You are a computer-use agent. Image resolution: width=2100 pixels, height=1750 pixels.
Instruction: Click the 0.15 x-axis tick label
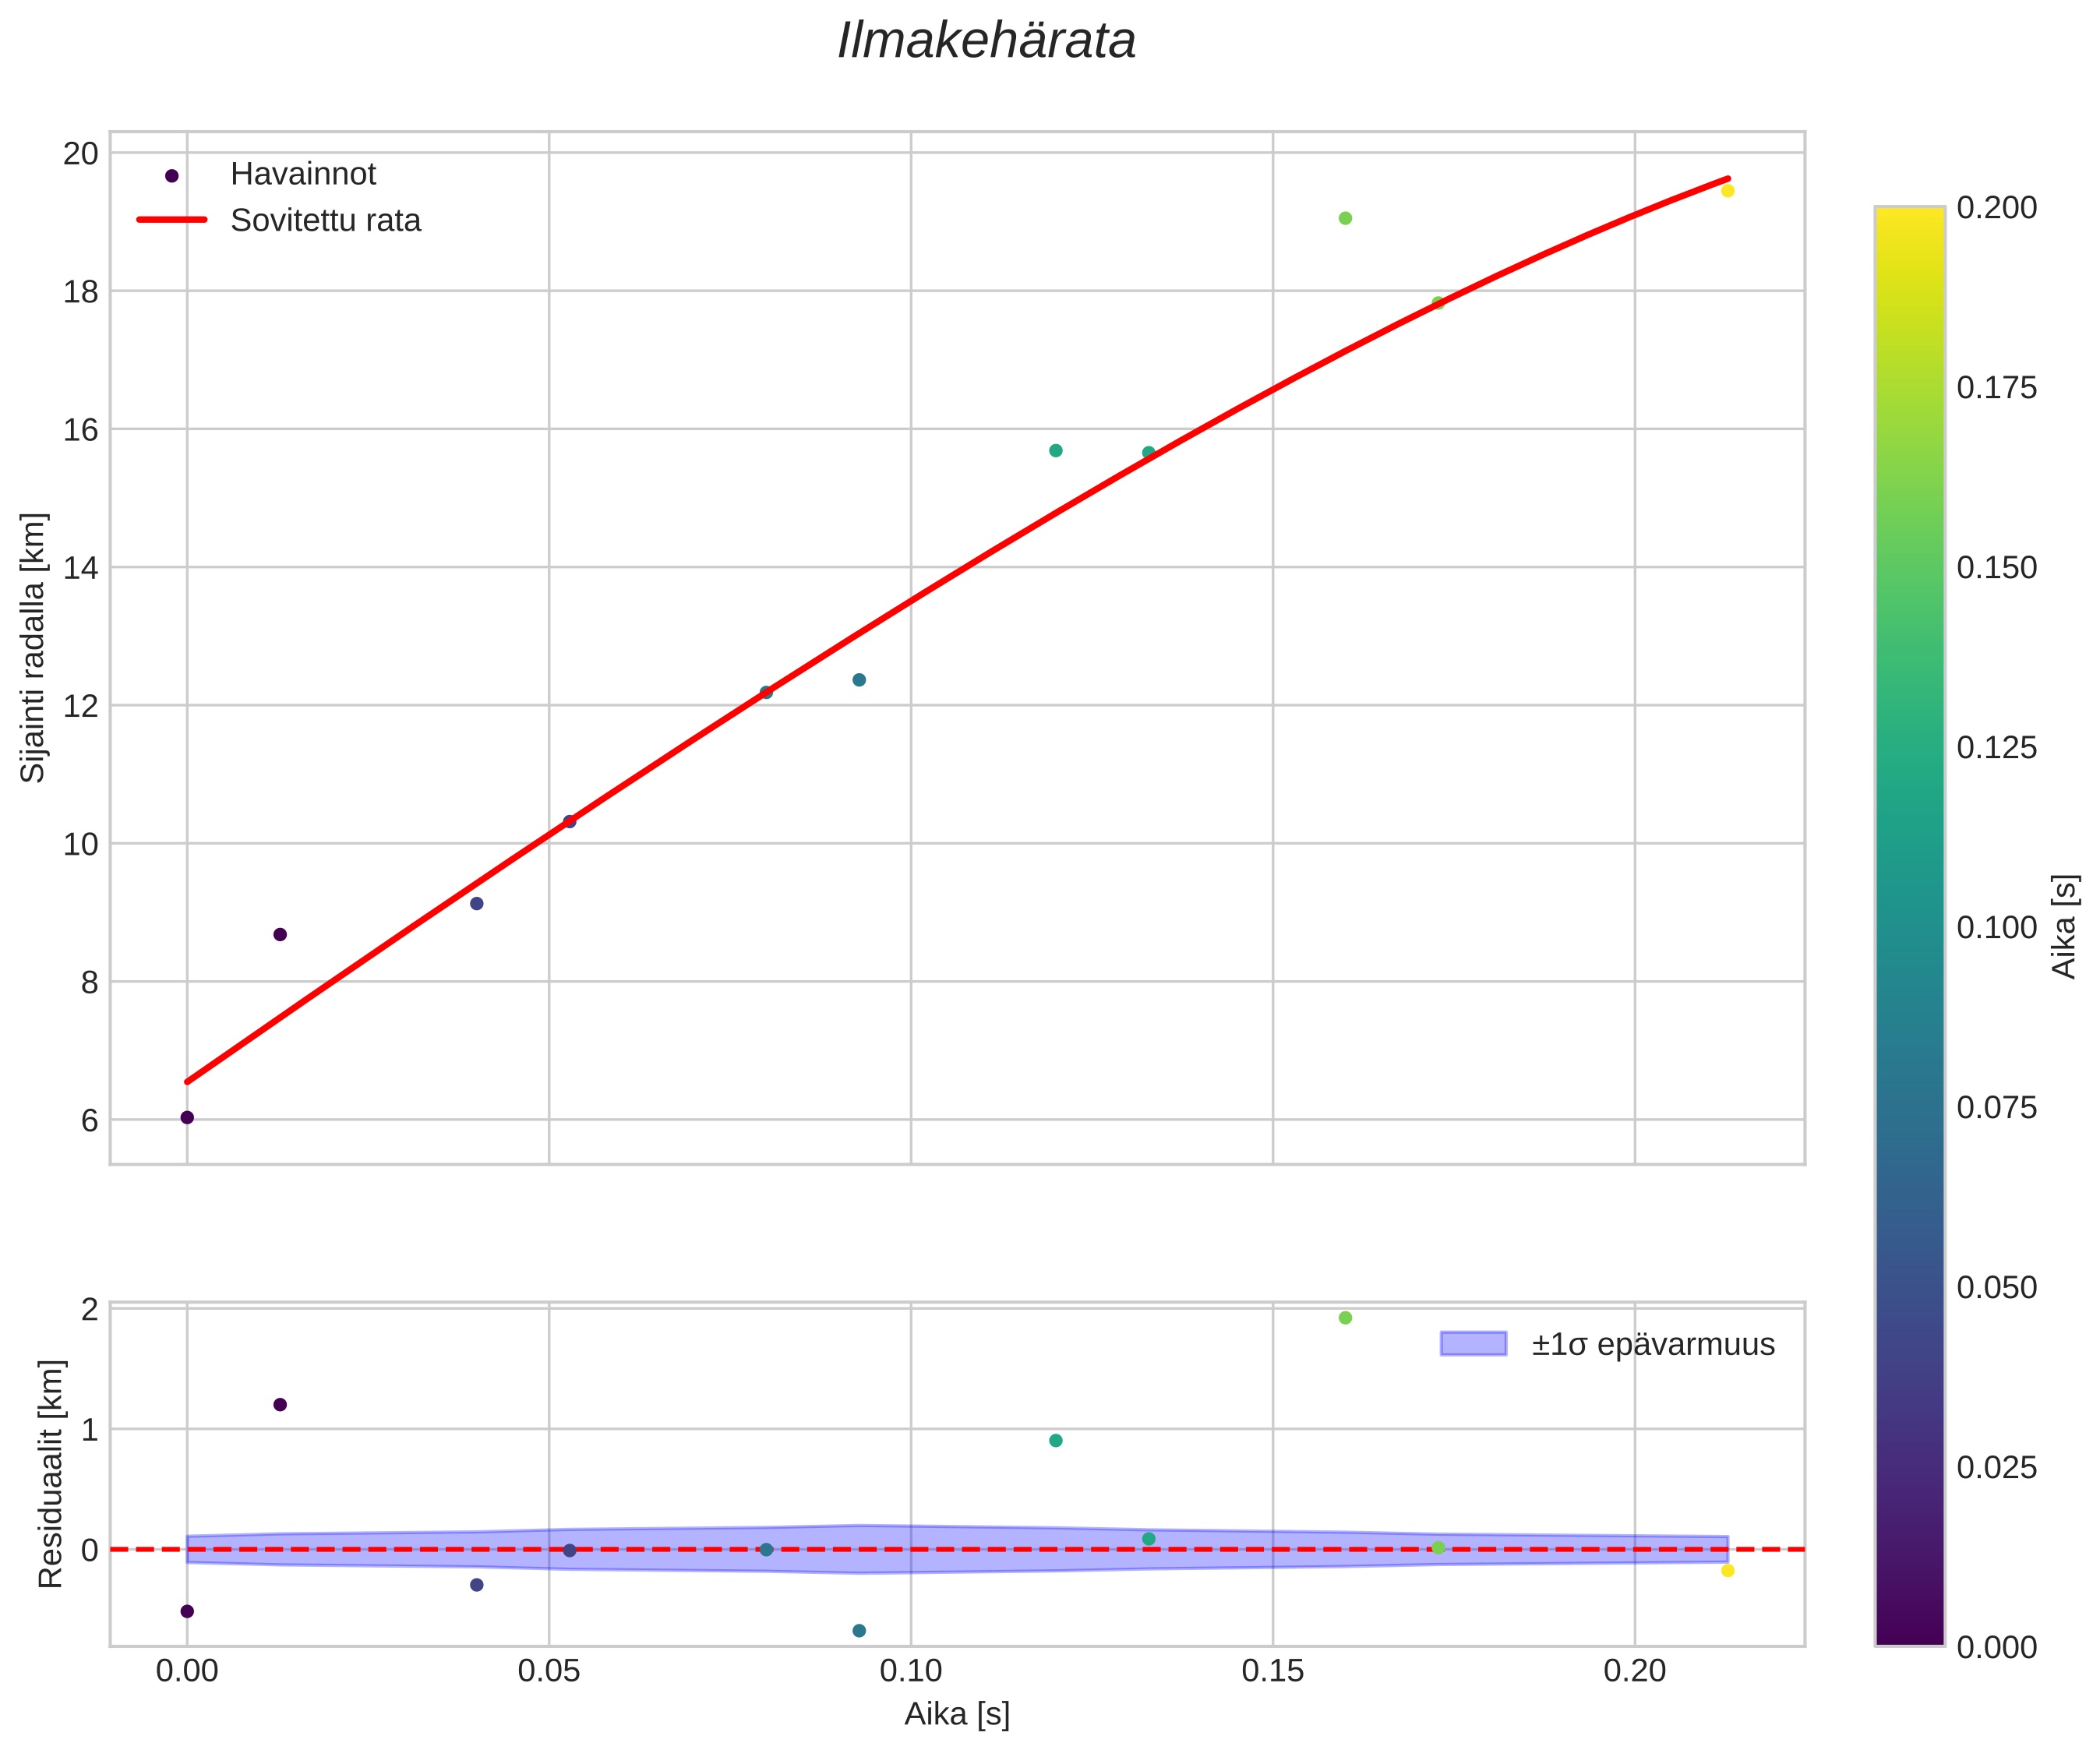coord(1272,1670)
